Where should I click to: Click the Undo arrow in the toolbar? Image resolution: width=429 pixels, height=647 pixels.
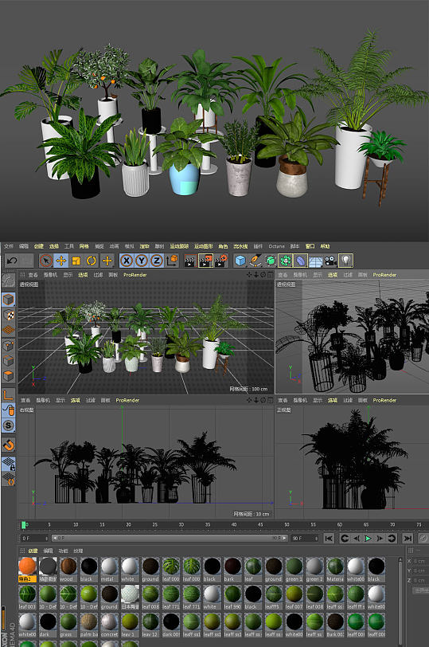tap(12, 261)
